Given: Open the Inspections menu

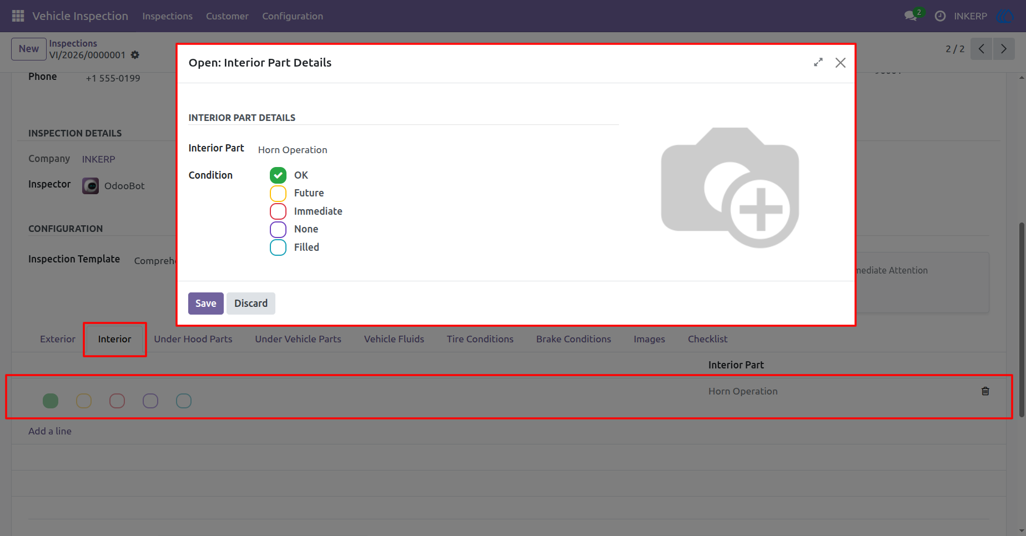Looking at the screenshot, I should point(167,16).
